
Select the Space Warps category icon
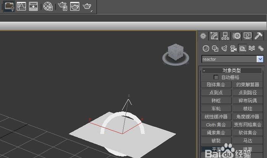tap(252, 48)
